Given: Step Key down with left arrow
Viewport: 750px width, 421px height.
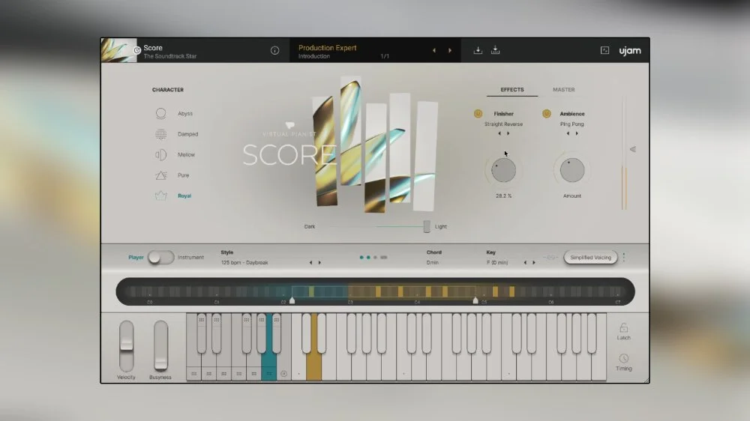Looking at the screenshot, I should pyautogui.click(x=525, y=262).
